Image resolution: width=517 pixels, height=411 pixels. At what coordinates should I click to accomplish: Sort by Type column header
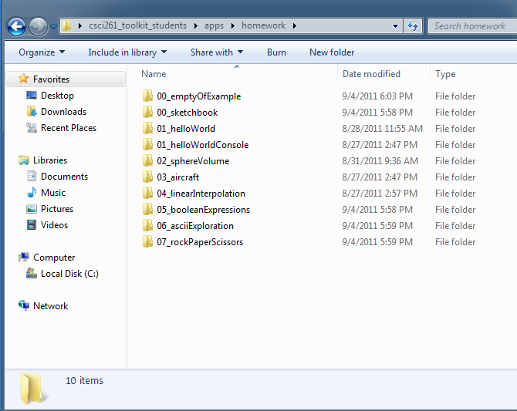(x=445, y=74)
